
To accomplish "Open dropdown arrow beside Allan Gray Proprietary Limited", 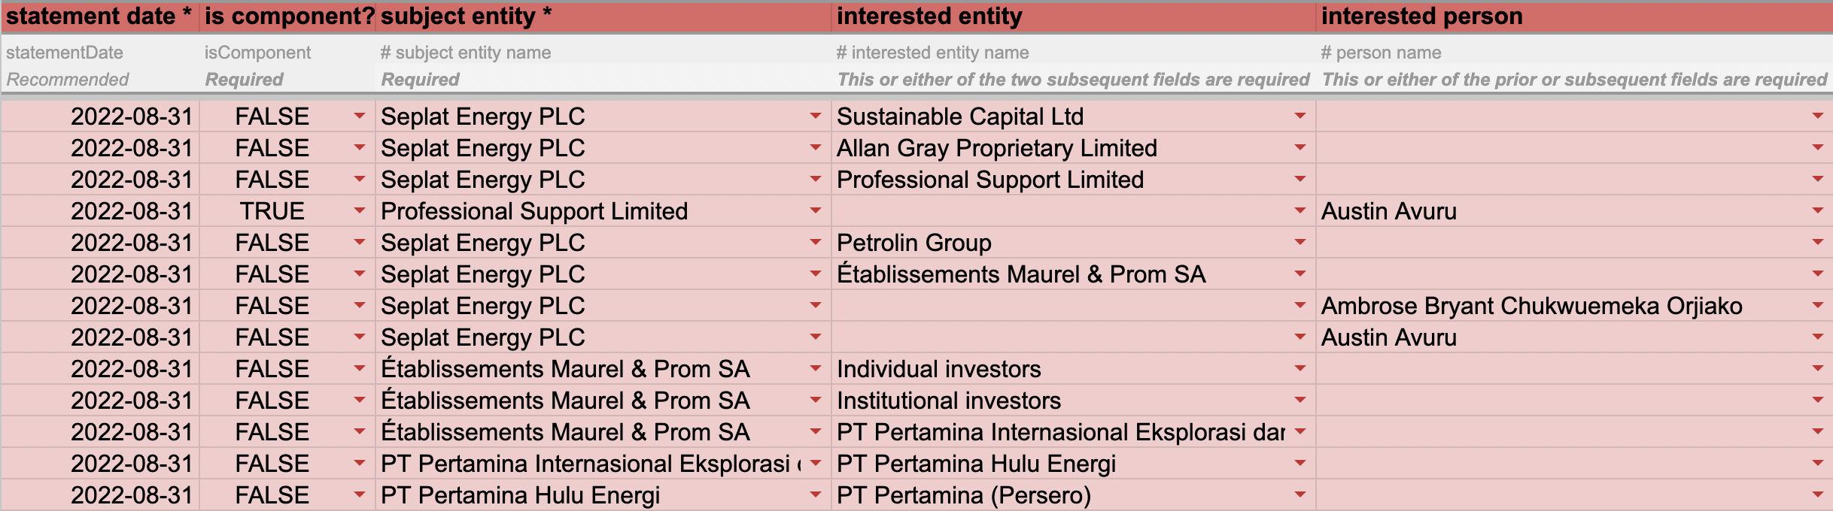I will tap(1300, 148).
